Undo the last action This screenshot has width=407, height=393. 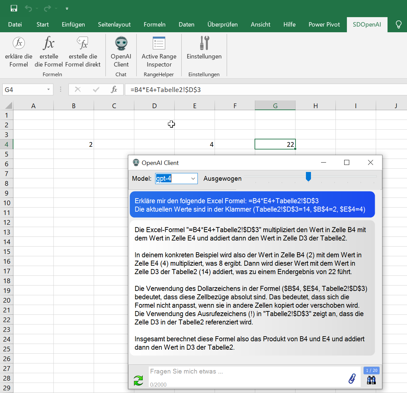pos(28,8)
